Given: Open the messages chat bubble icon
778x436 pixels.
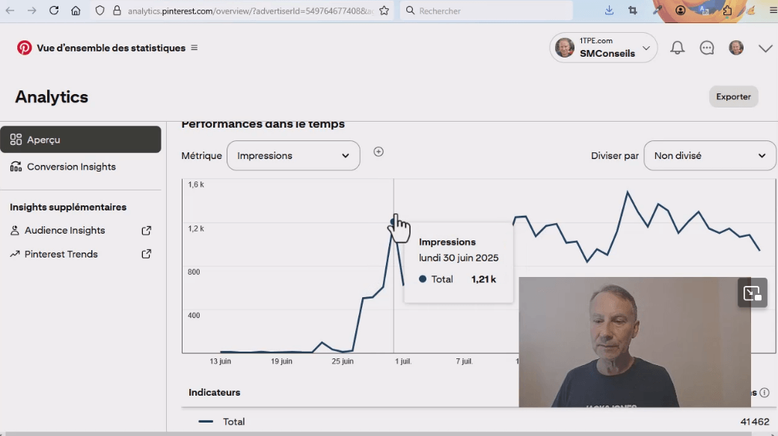Looking at the screenshot, I should click(707, 48).
